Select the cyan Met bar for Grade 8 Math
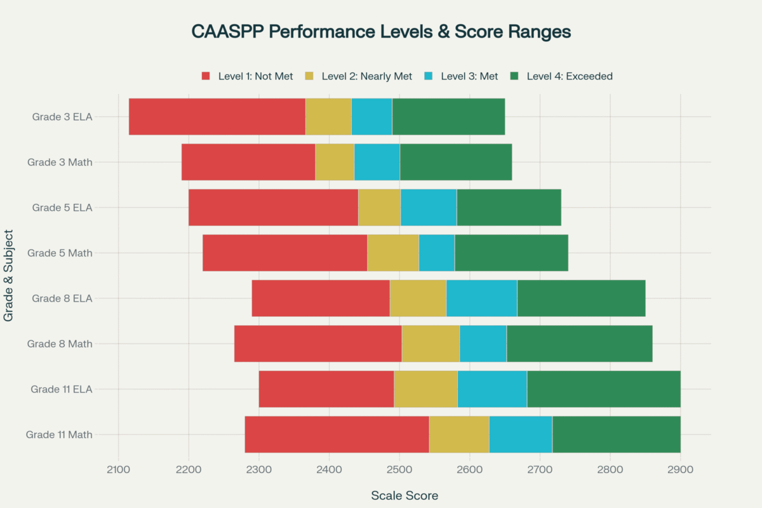The width and height of the screenshot is (762, 508). coord(483,344)
